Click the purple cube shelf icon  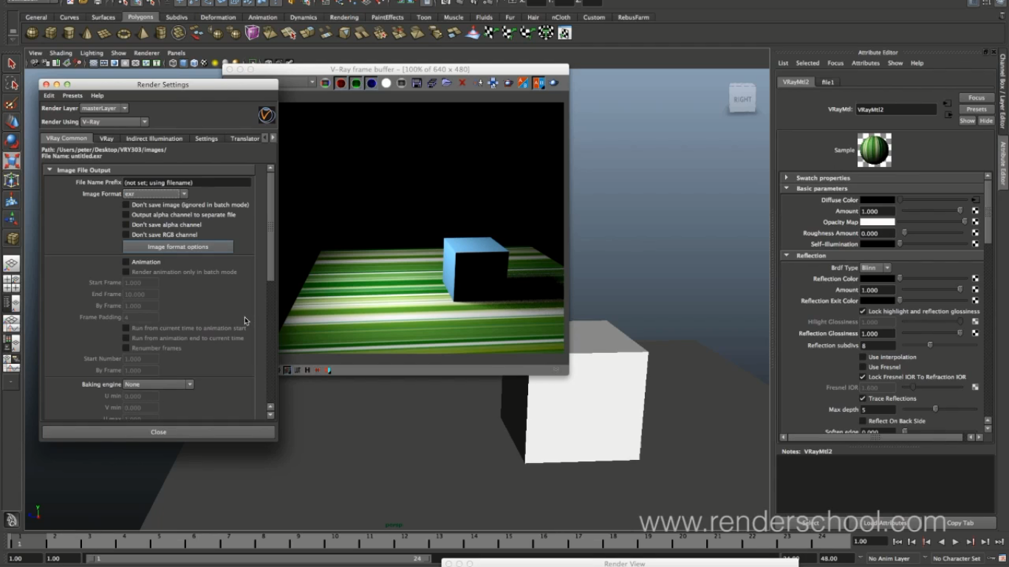(x=253, y=33)
